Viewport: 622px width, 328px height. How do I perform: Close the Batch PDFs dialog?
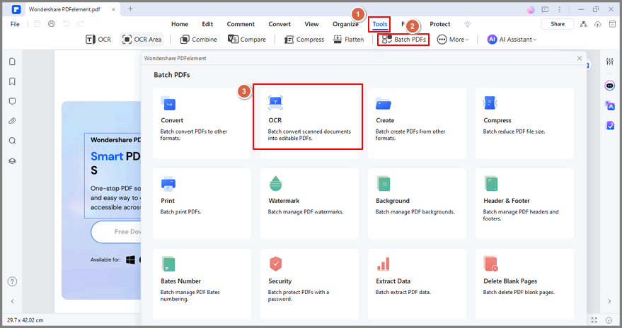point(579,58)
